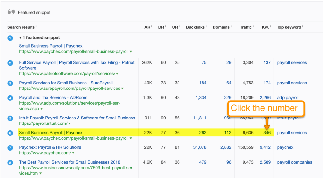
Task: Click top keyword adp payroll
Action: [288, 98]
